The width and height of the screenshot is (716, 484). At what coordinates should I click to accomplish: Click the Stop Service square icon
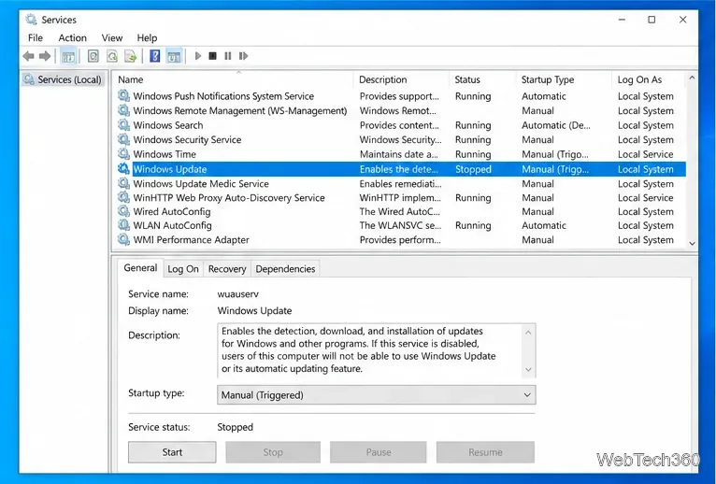[x=212, y=56]
